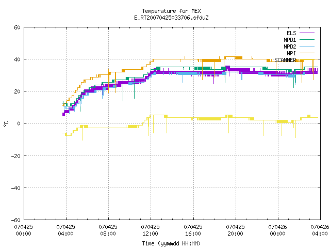Click the x-axis label 070426 04:00
Viewport: 330px width, 248px height.
pos(320,230)
